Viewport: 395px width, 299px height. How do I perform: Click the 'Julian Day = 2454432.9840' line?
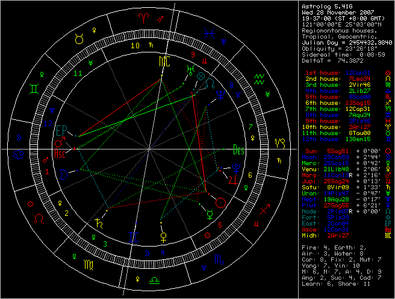pos(347,43)
